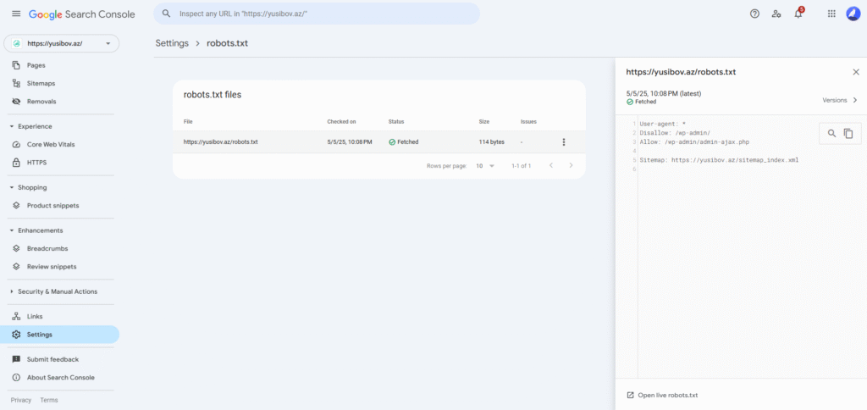Go to Sitemaps in sidebar

pos(41,84)
